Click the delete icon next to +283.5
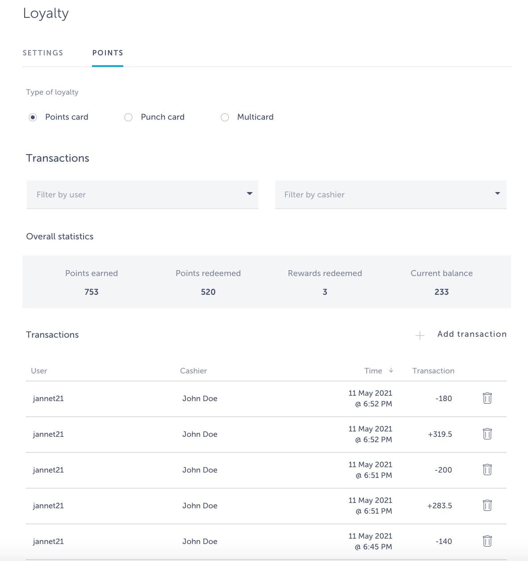528x561 pixels. click(x=487, y=505)
